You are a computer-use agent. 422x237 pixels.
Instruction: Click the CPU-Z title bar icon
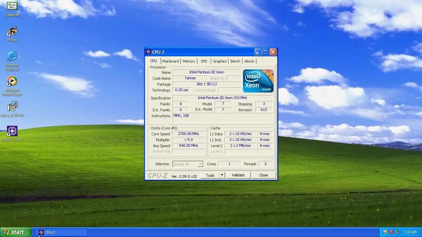(148, 52)
